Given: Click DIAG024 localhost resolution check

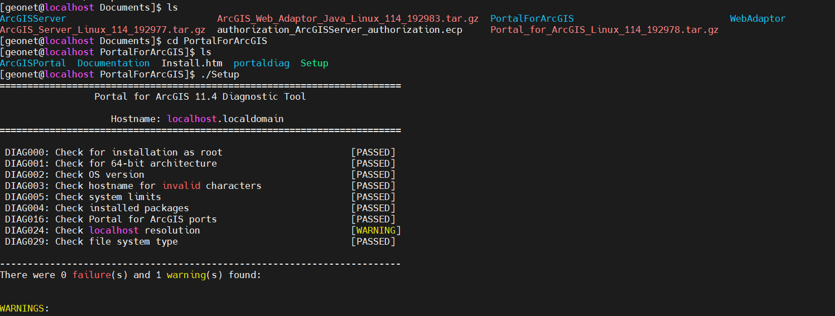Looking at the screenshot, I should point(103,231).
